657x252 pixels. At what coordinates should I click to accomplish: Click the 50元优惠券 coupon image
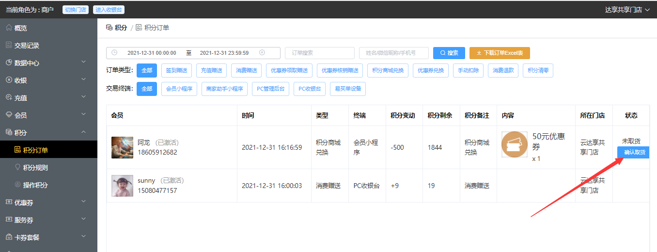click(515, 144)
